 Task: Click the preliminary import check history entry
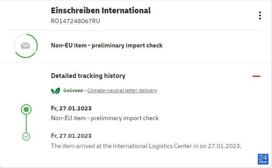click(x=105, y=118)
